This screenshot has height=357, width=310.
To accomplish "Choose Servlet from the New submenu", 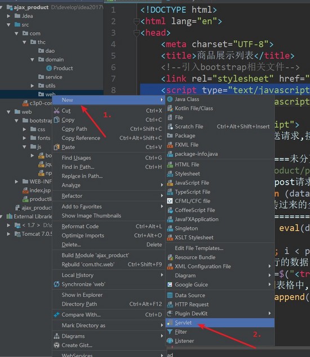I will 220,323.
